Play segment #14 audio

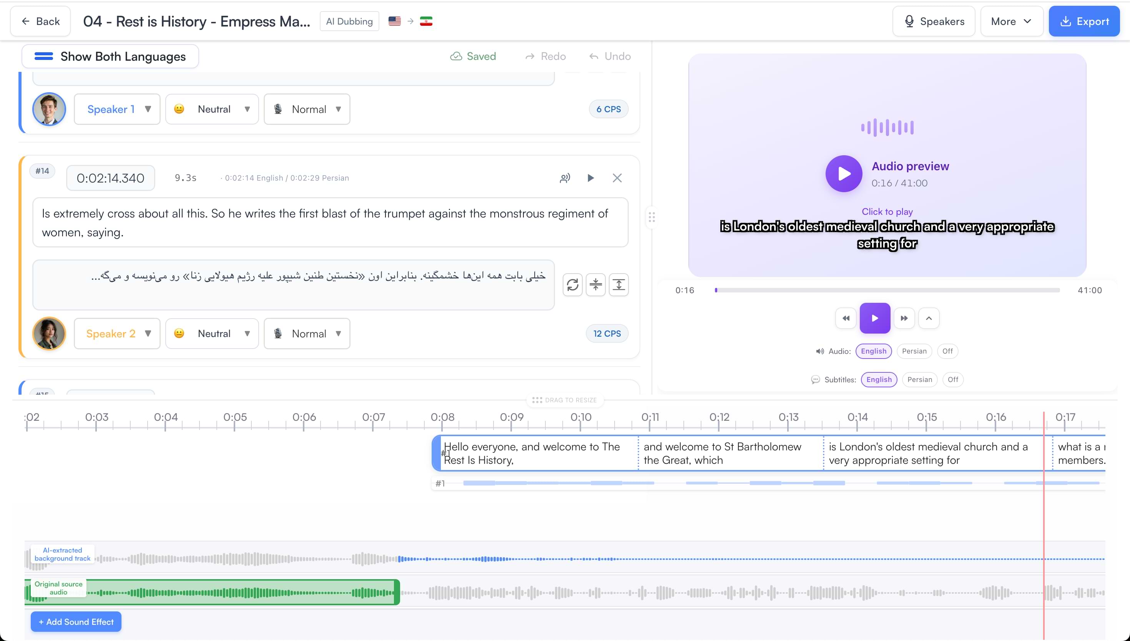click(x=591, y=178)
